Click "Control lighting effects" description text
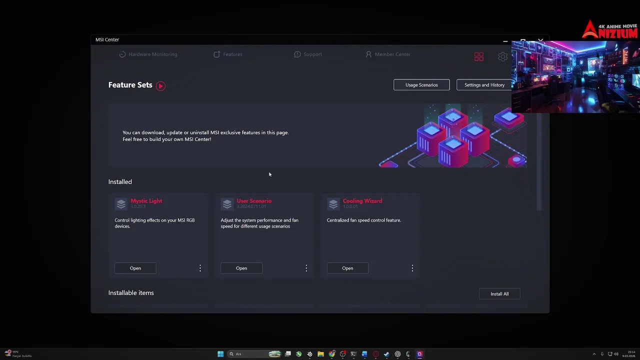The height and width of the screenshot is (360, 640). (154, 223)
